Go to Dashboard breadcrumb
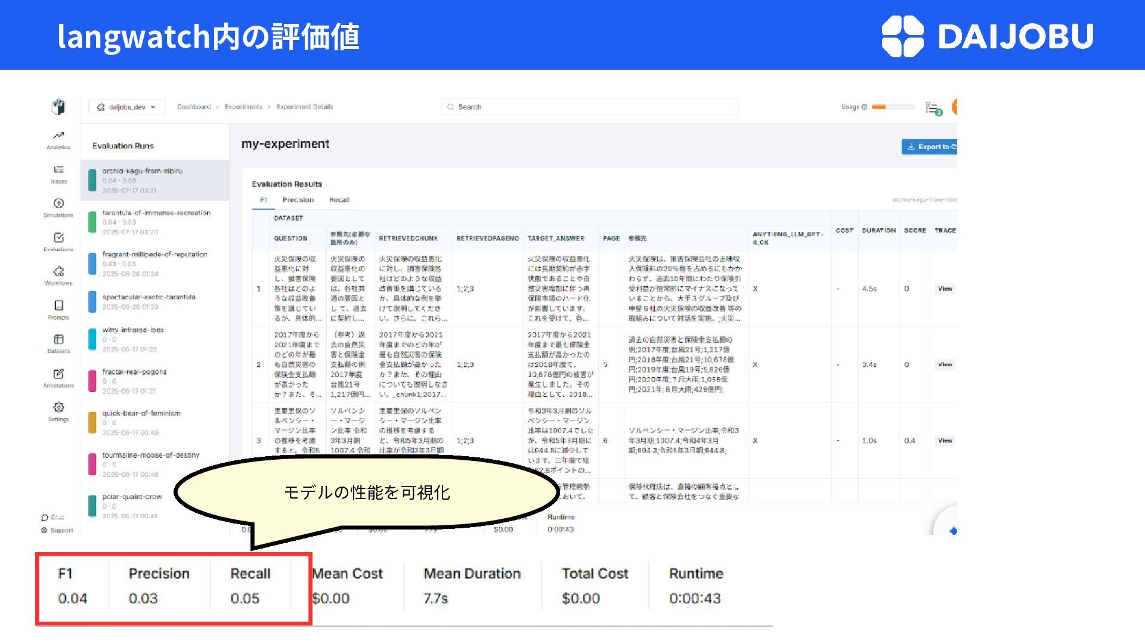1145x644 pixels. [194, 107]
